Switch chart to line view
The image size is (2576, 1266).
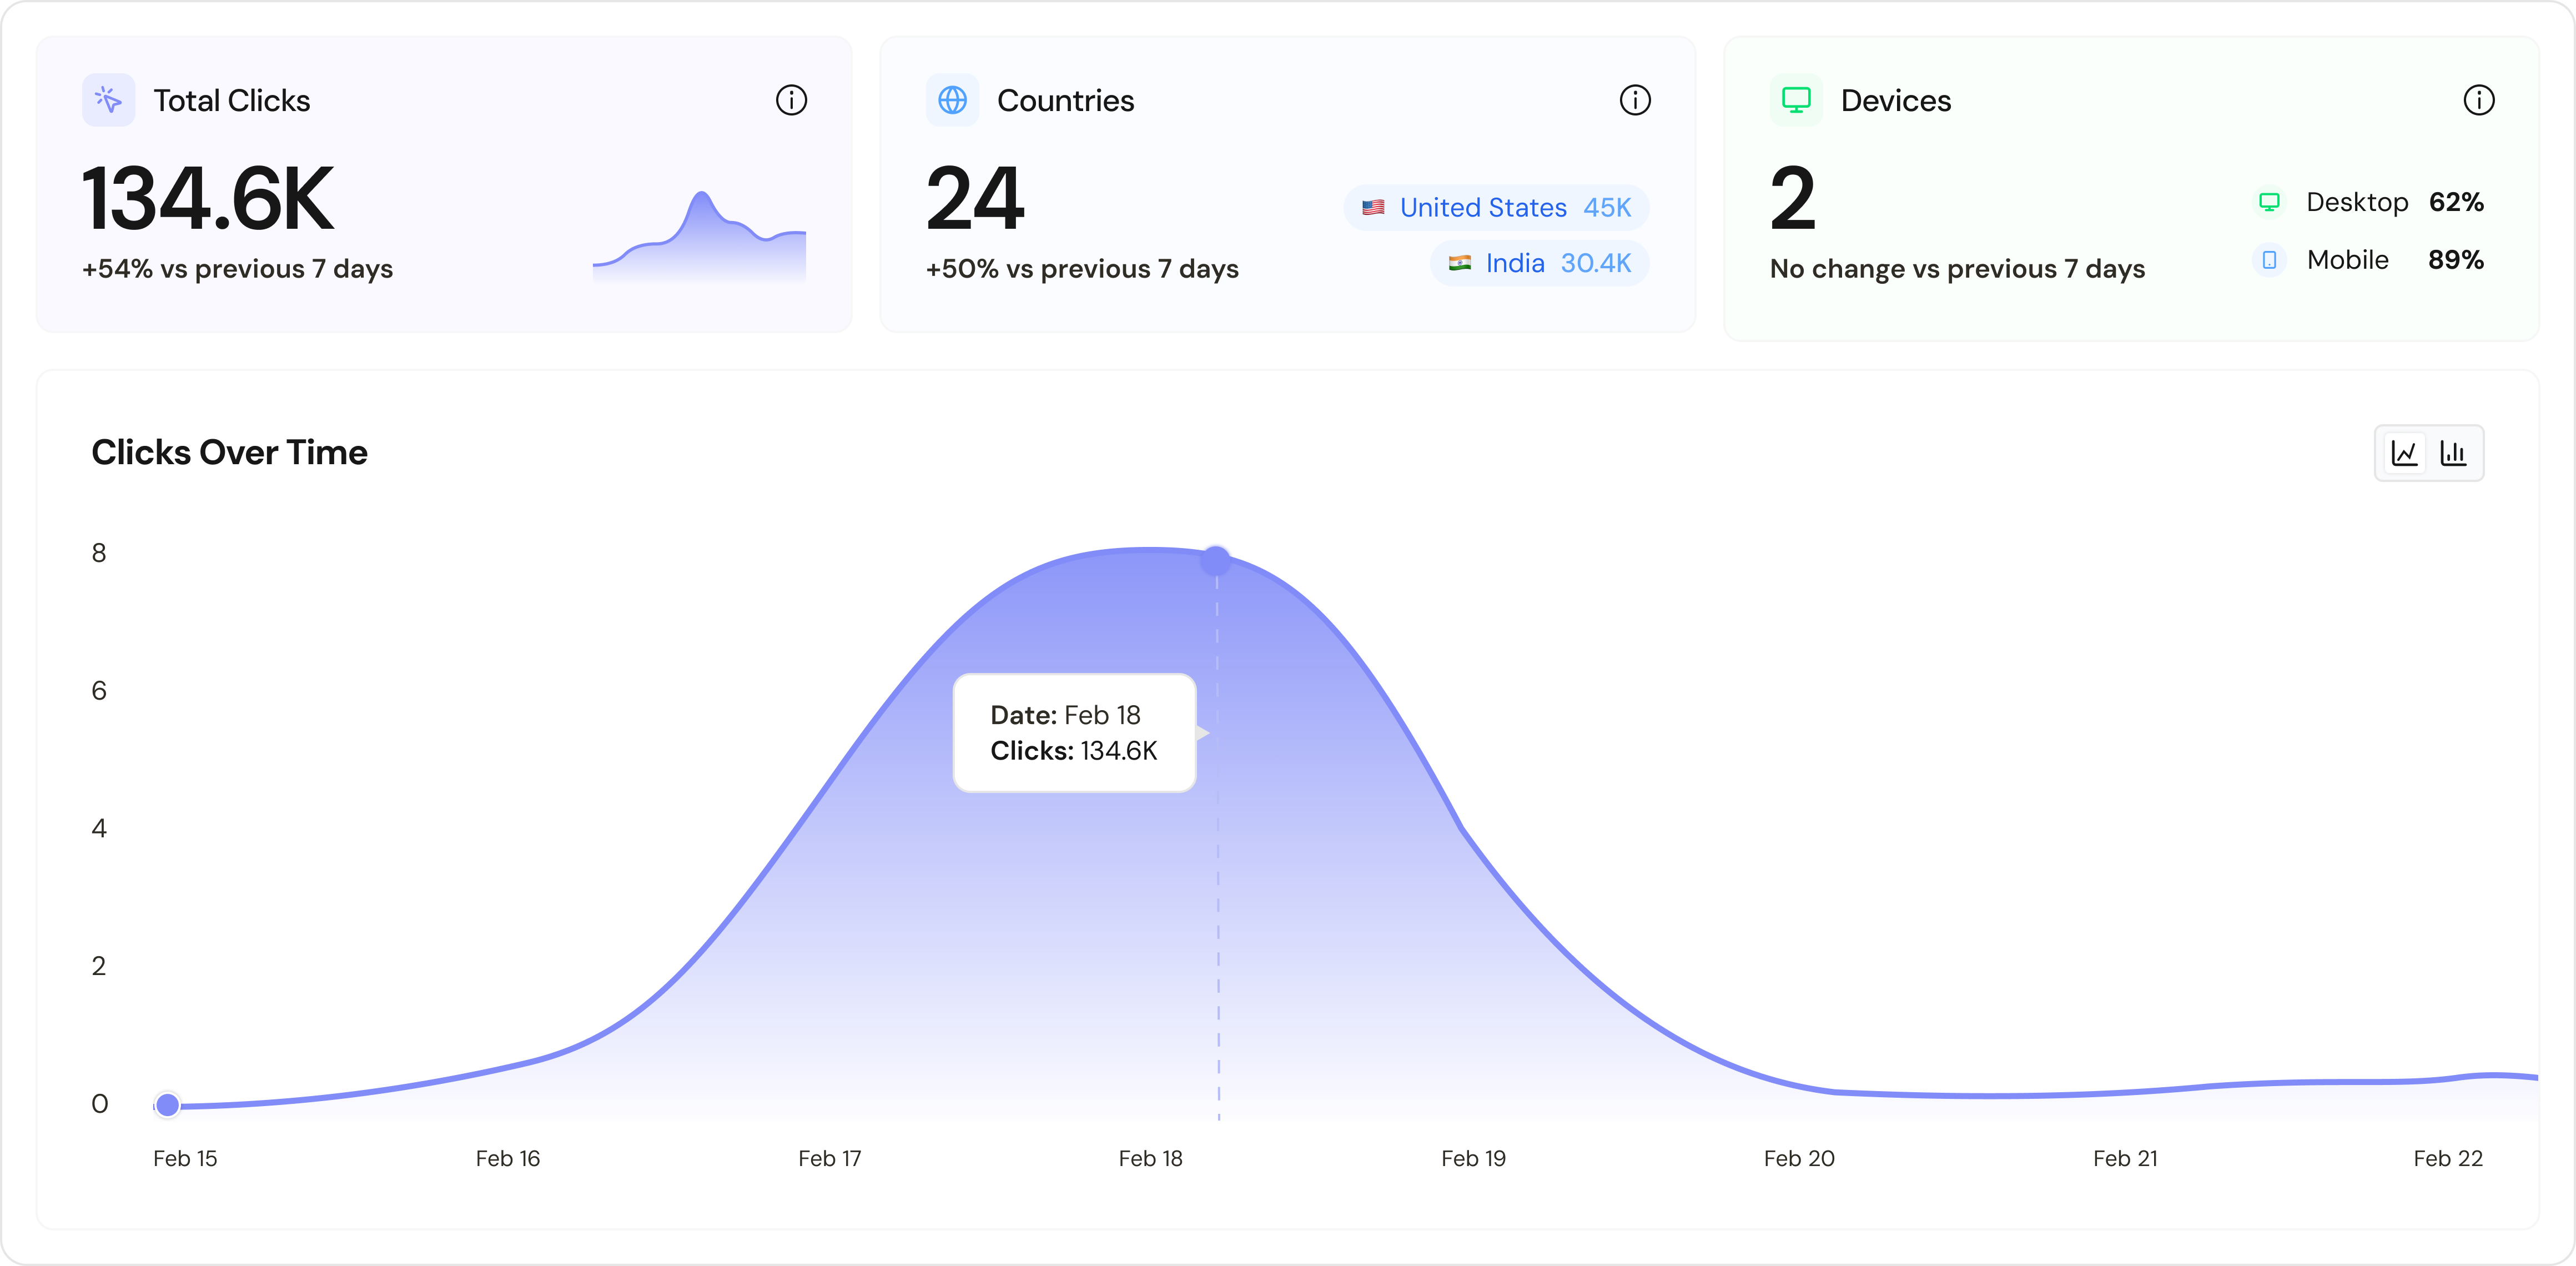tap(2404, 453)
